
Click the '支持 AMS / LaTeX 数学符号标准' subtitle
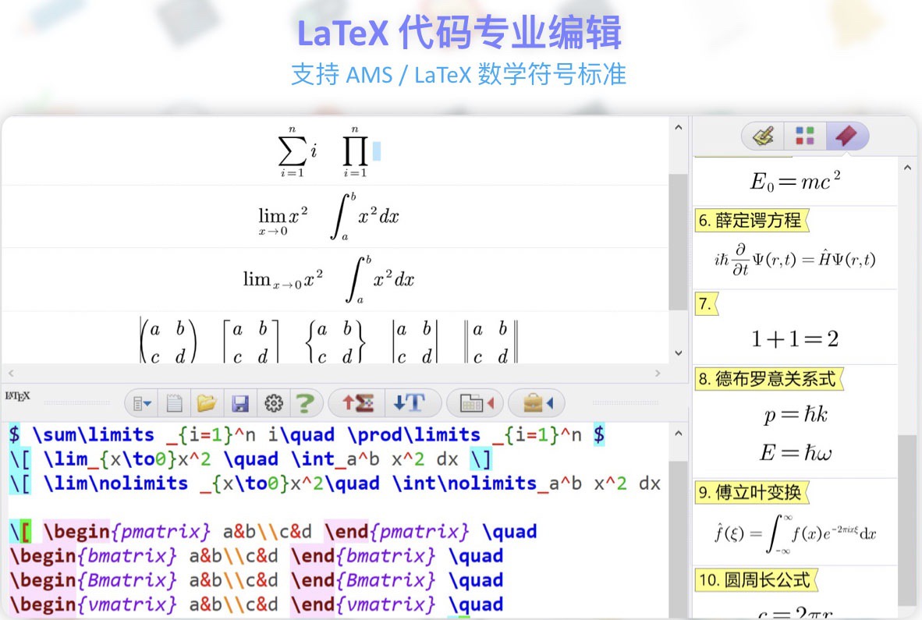[x=459, y=75]
